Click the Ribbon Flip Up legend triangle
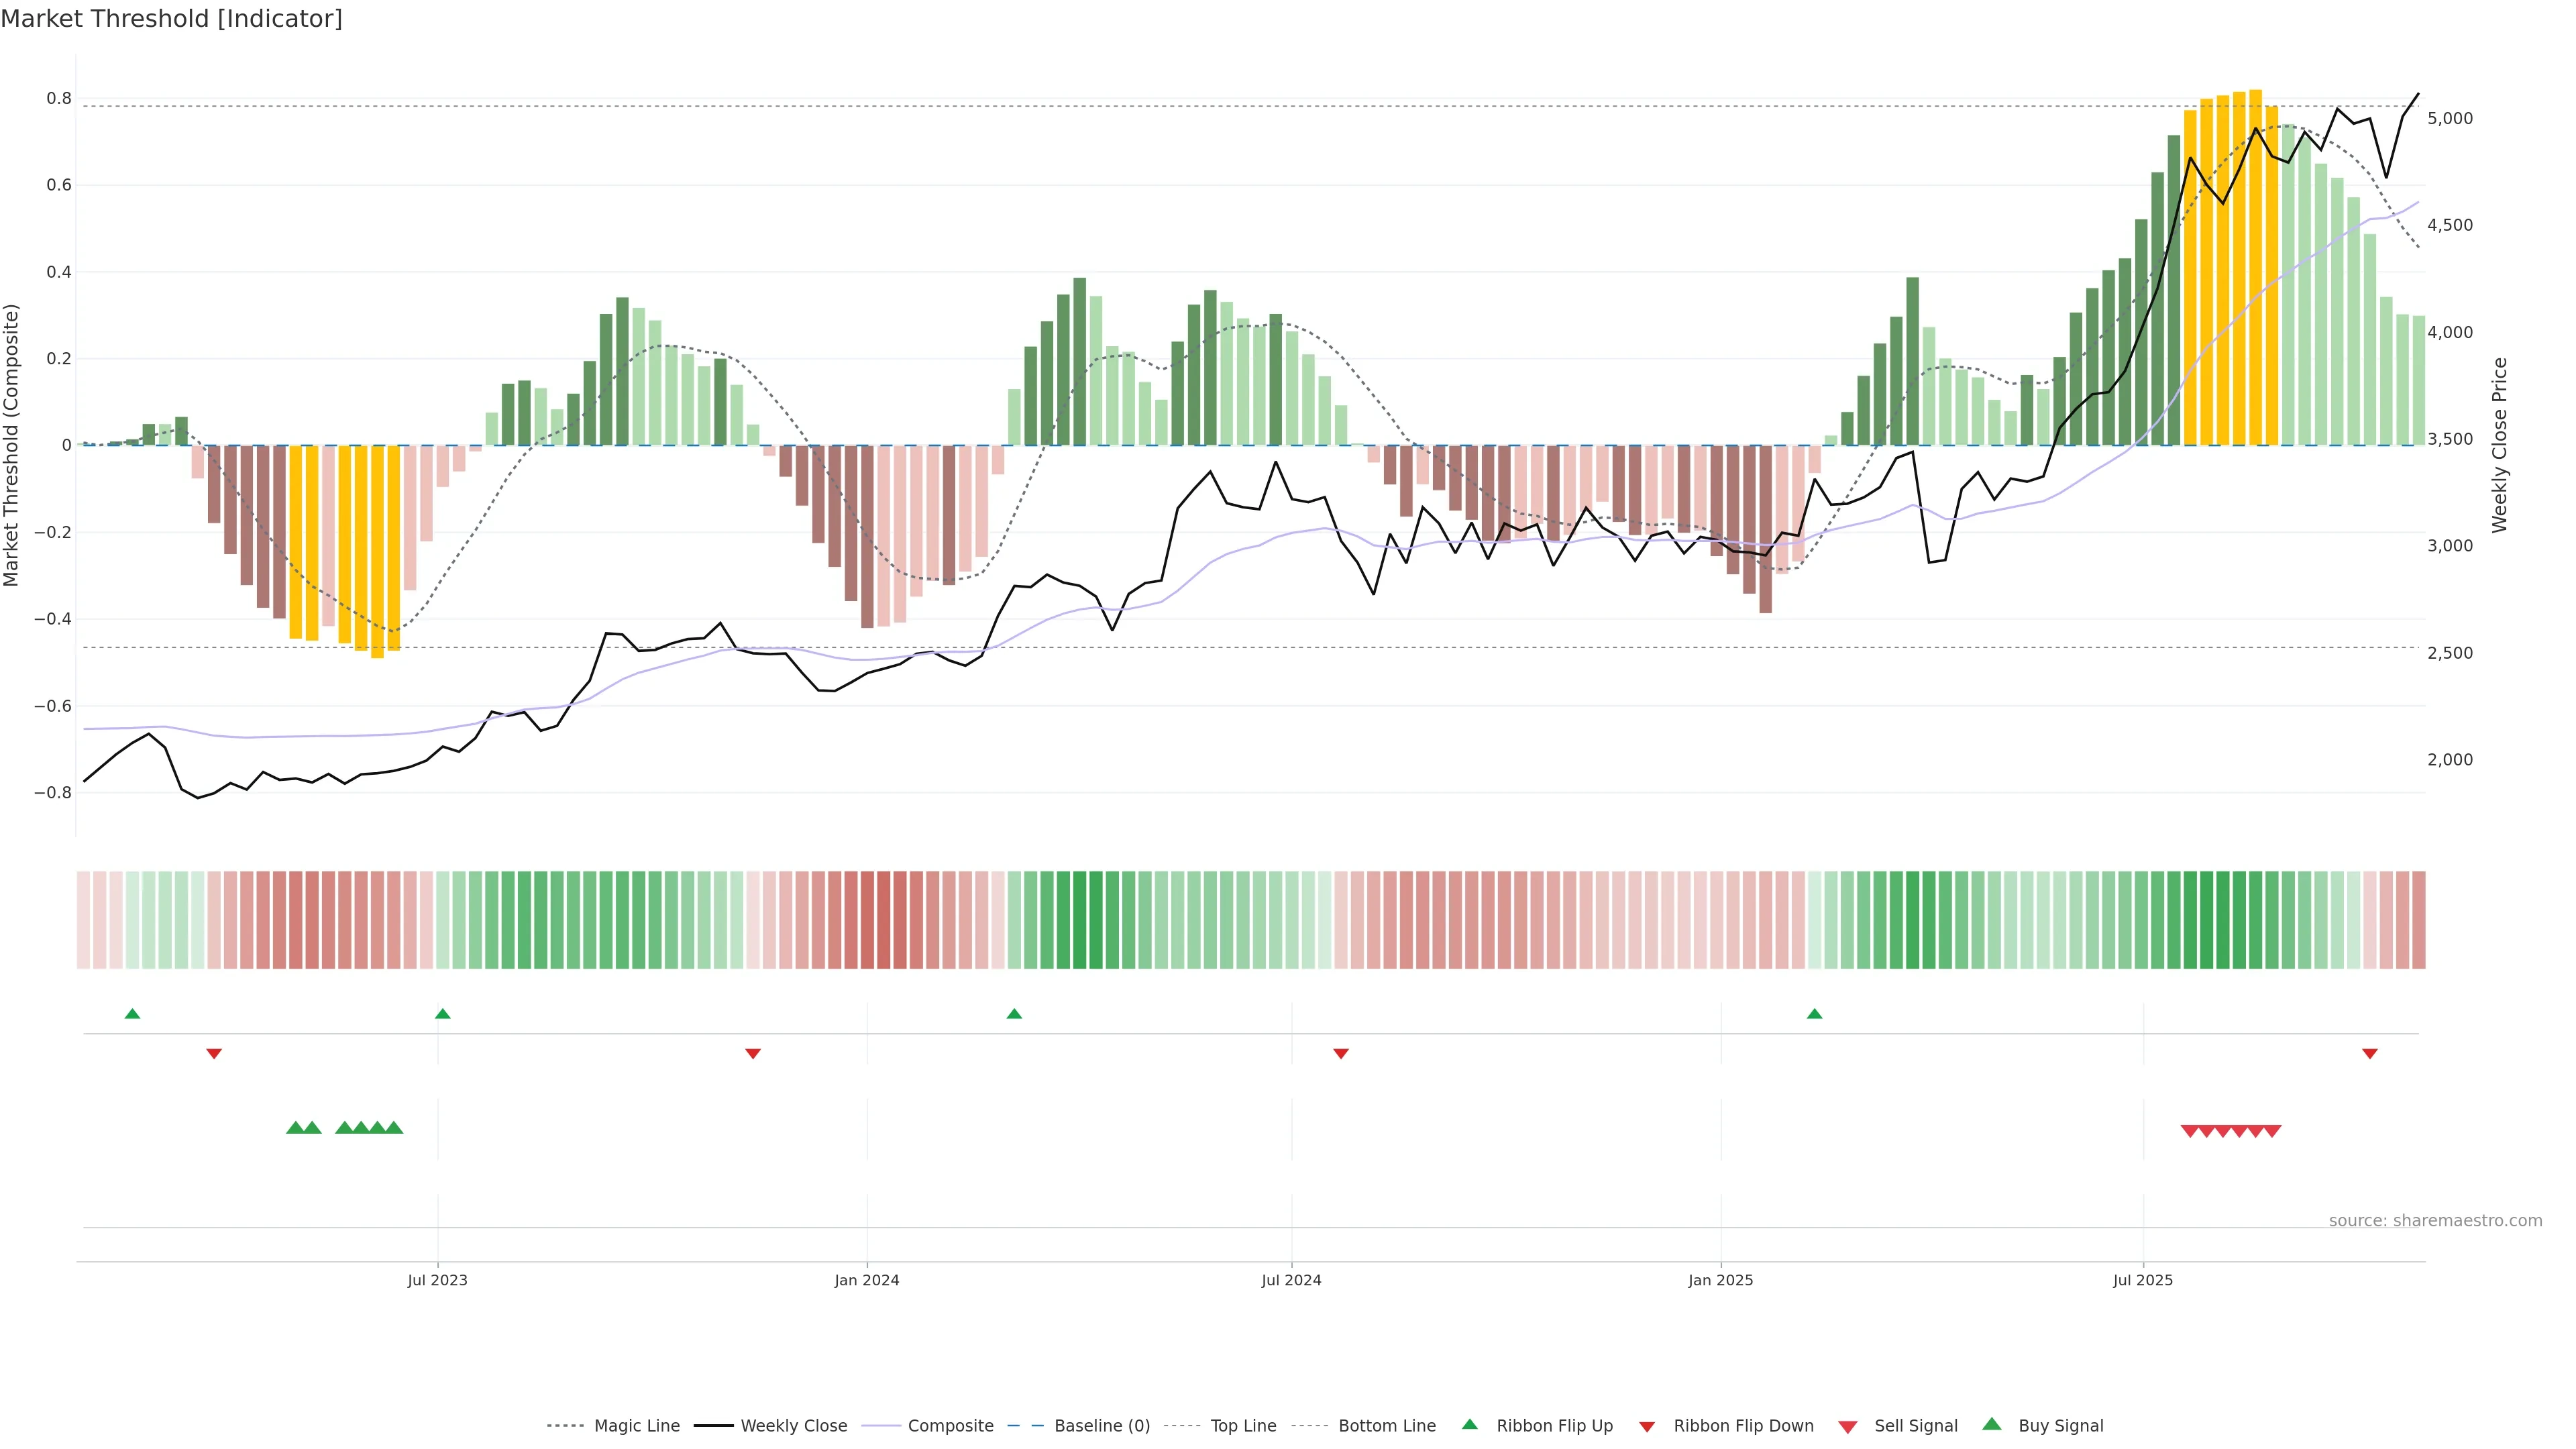 click(x=1469, y=1424)
